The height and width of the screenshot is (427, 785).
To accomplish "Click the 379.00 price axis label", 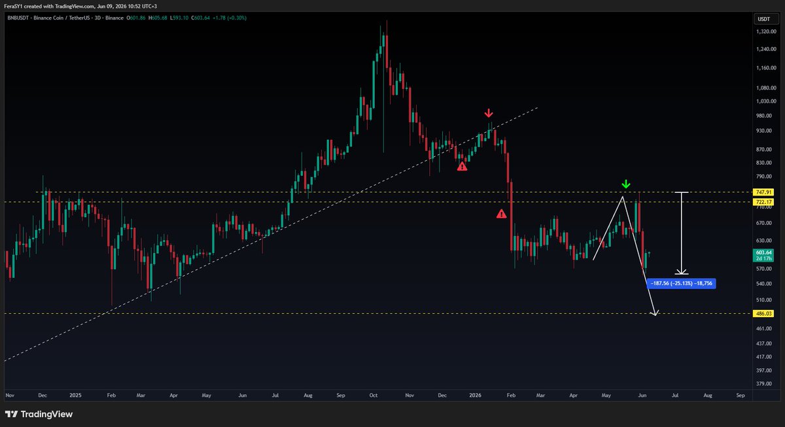I will (x=763, y=384).
